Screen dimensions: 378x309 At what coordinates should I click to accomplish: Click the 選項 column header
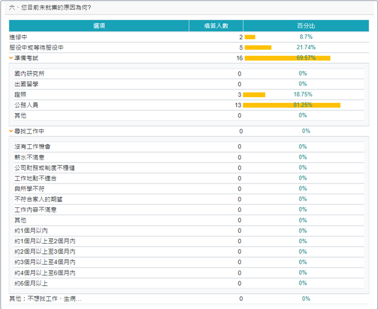pos(99,26)
